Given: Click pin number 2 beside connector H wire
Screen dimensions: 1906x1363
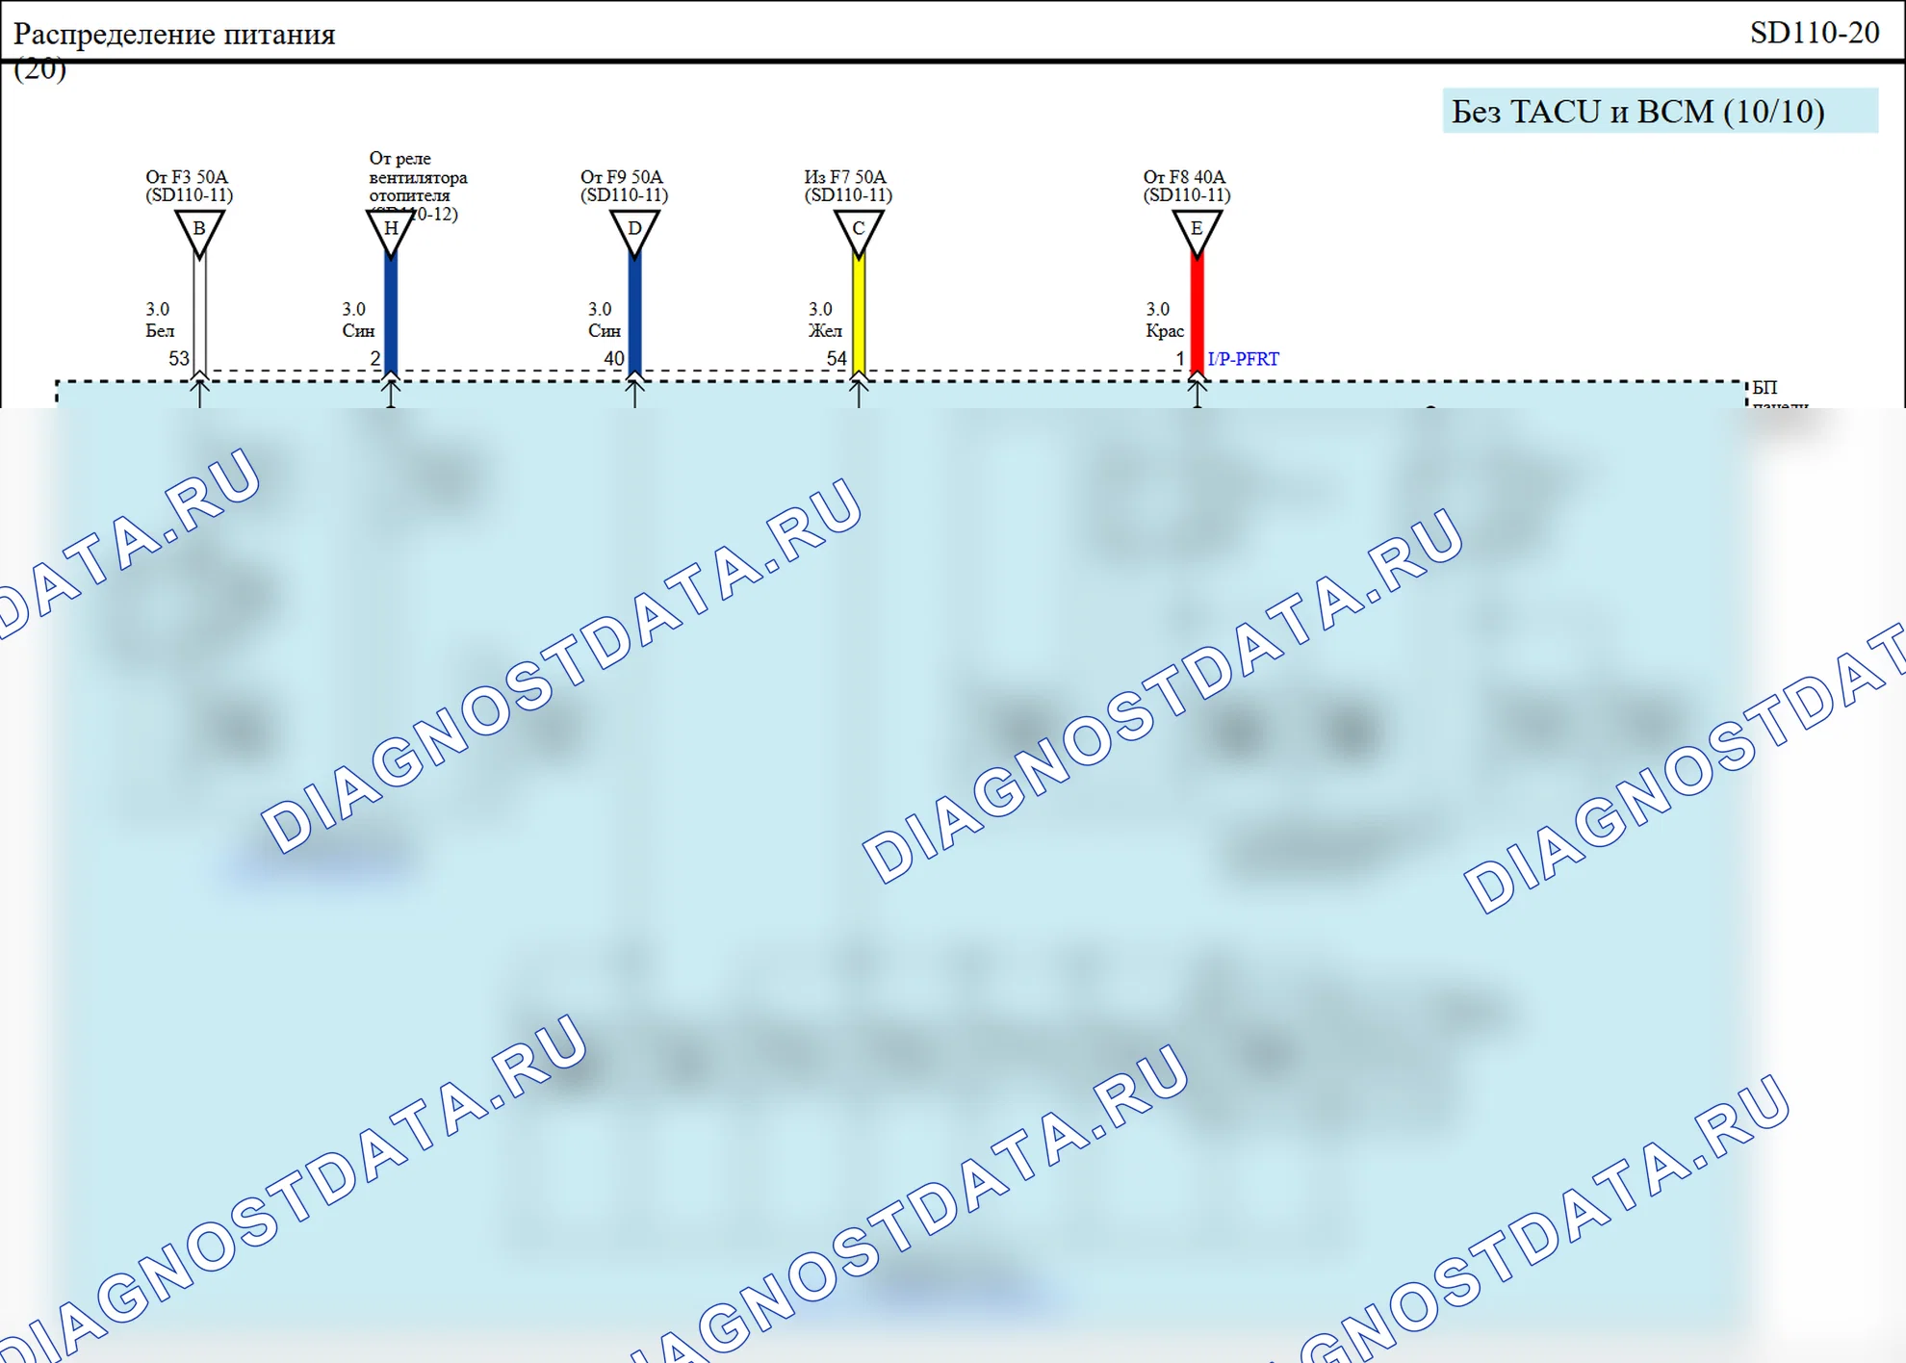Looking at the screenshot, I should (x=375, y=359).
